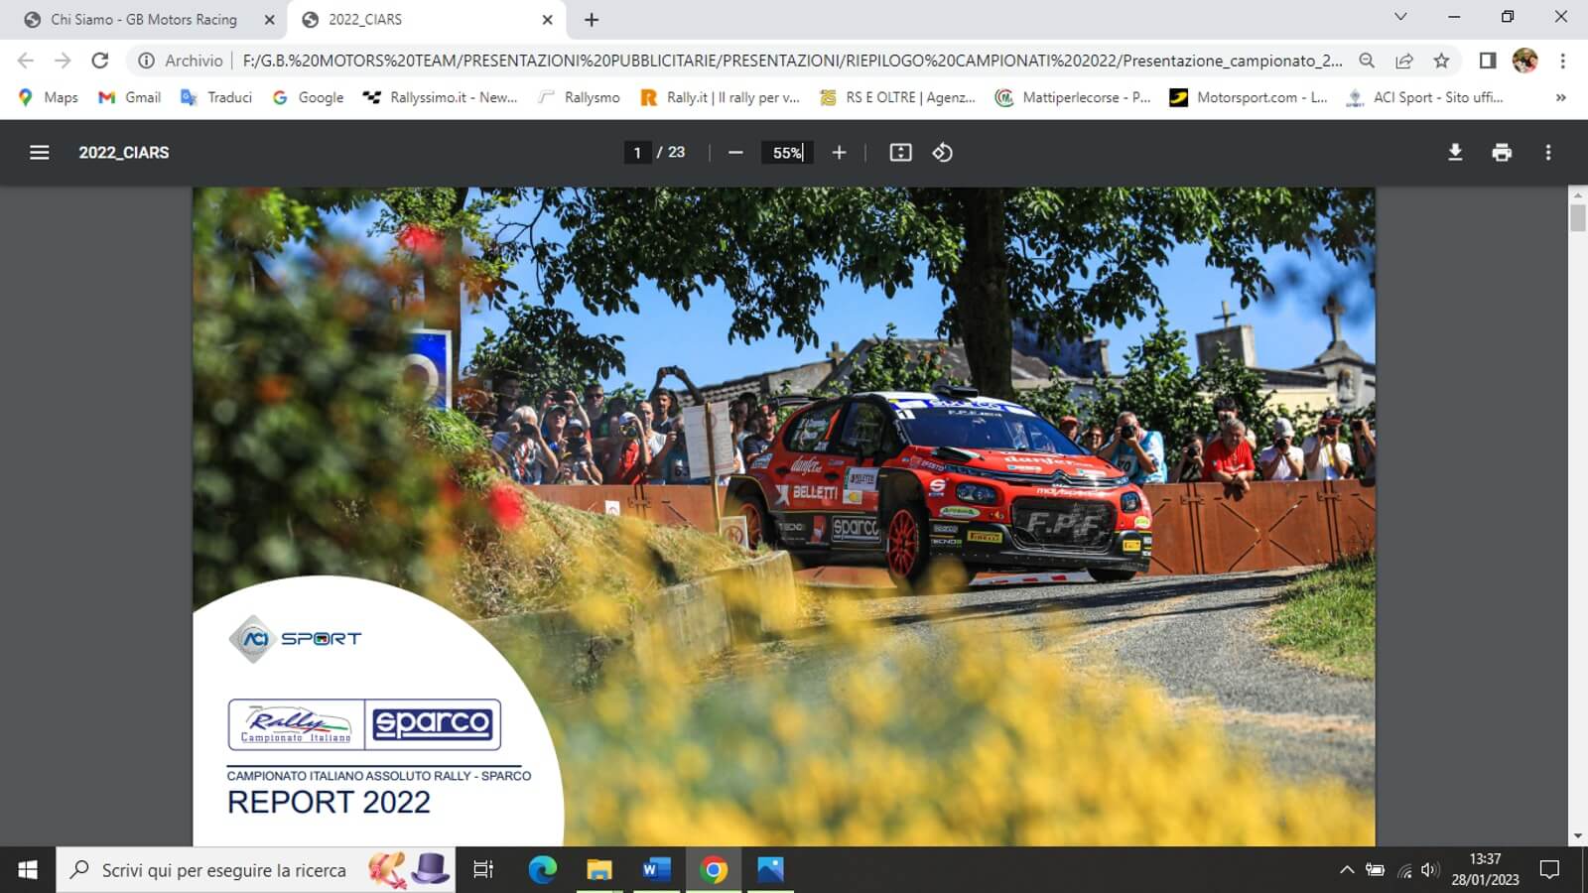Switch to Google Chrome on taskbar
The image size is (1588, 893).
click(x=714, y=870)
